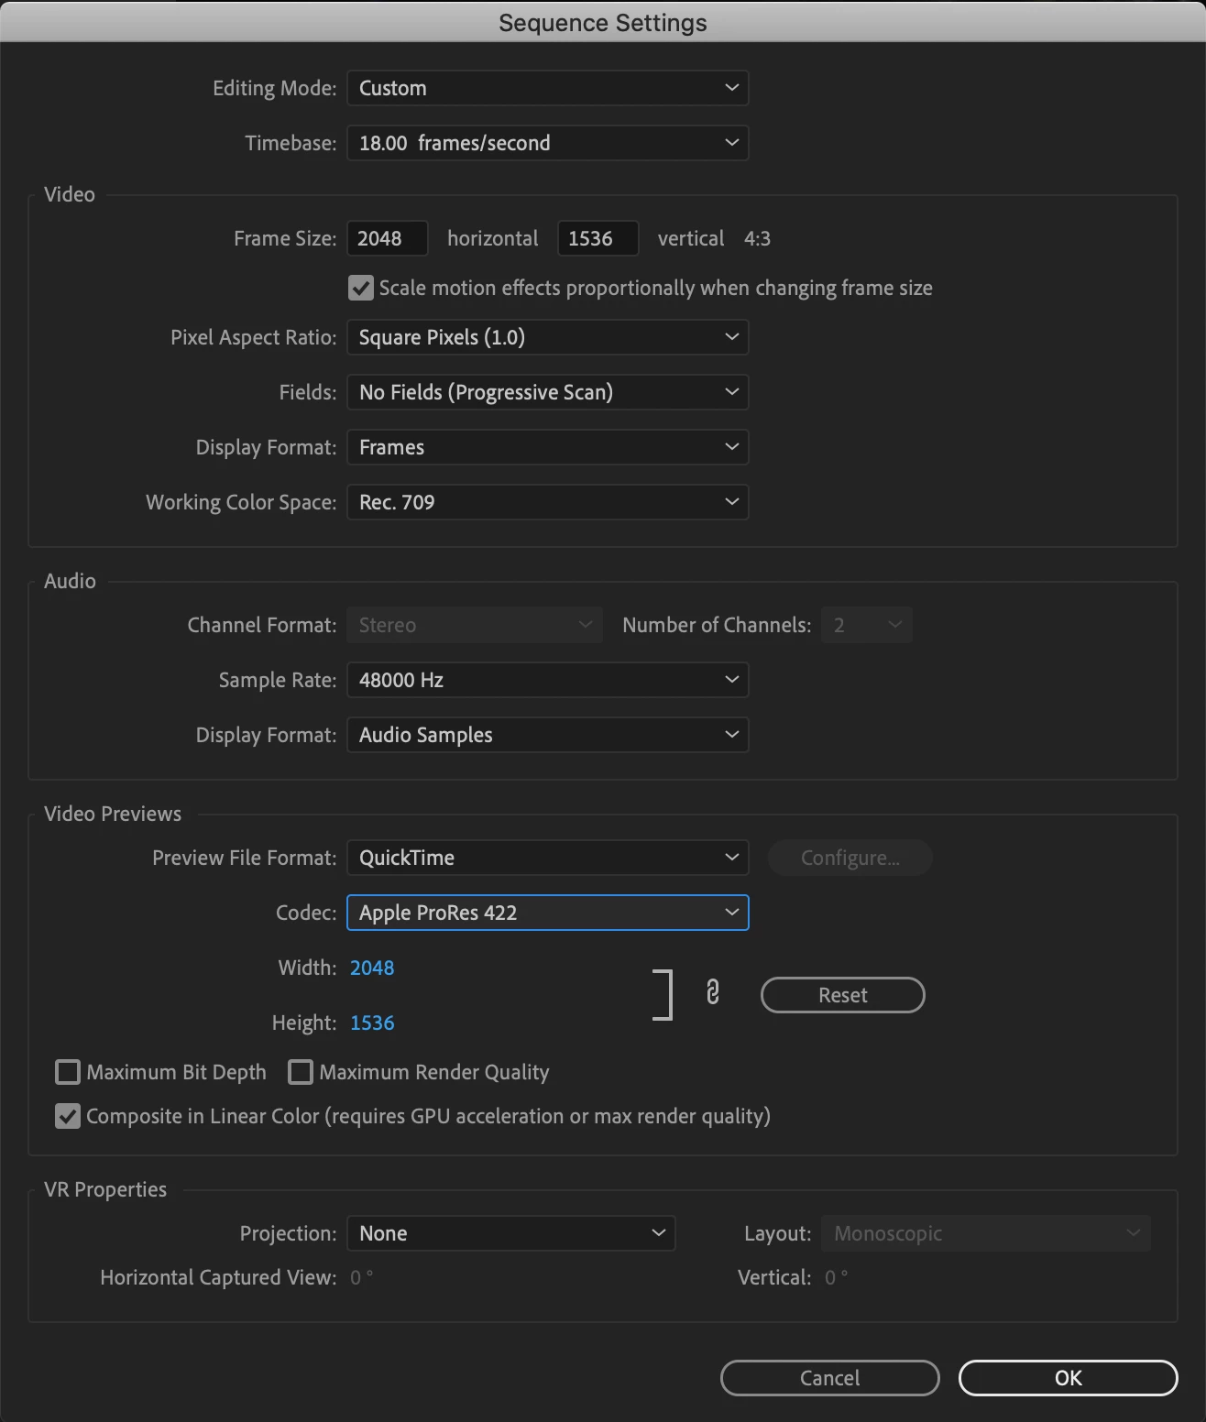The width and height of the screenshot is (1206, 1422).
Task: Toggle Scale motion effects proportionally checkbox
Action: click(361, 288)
